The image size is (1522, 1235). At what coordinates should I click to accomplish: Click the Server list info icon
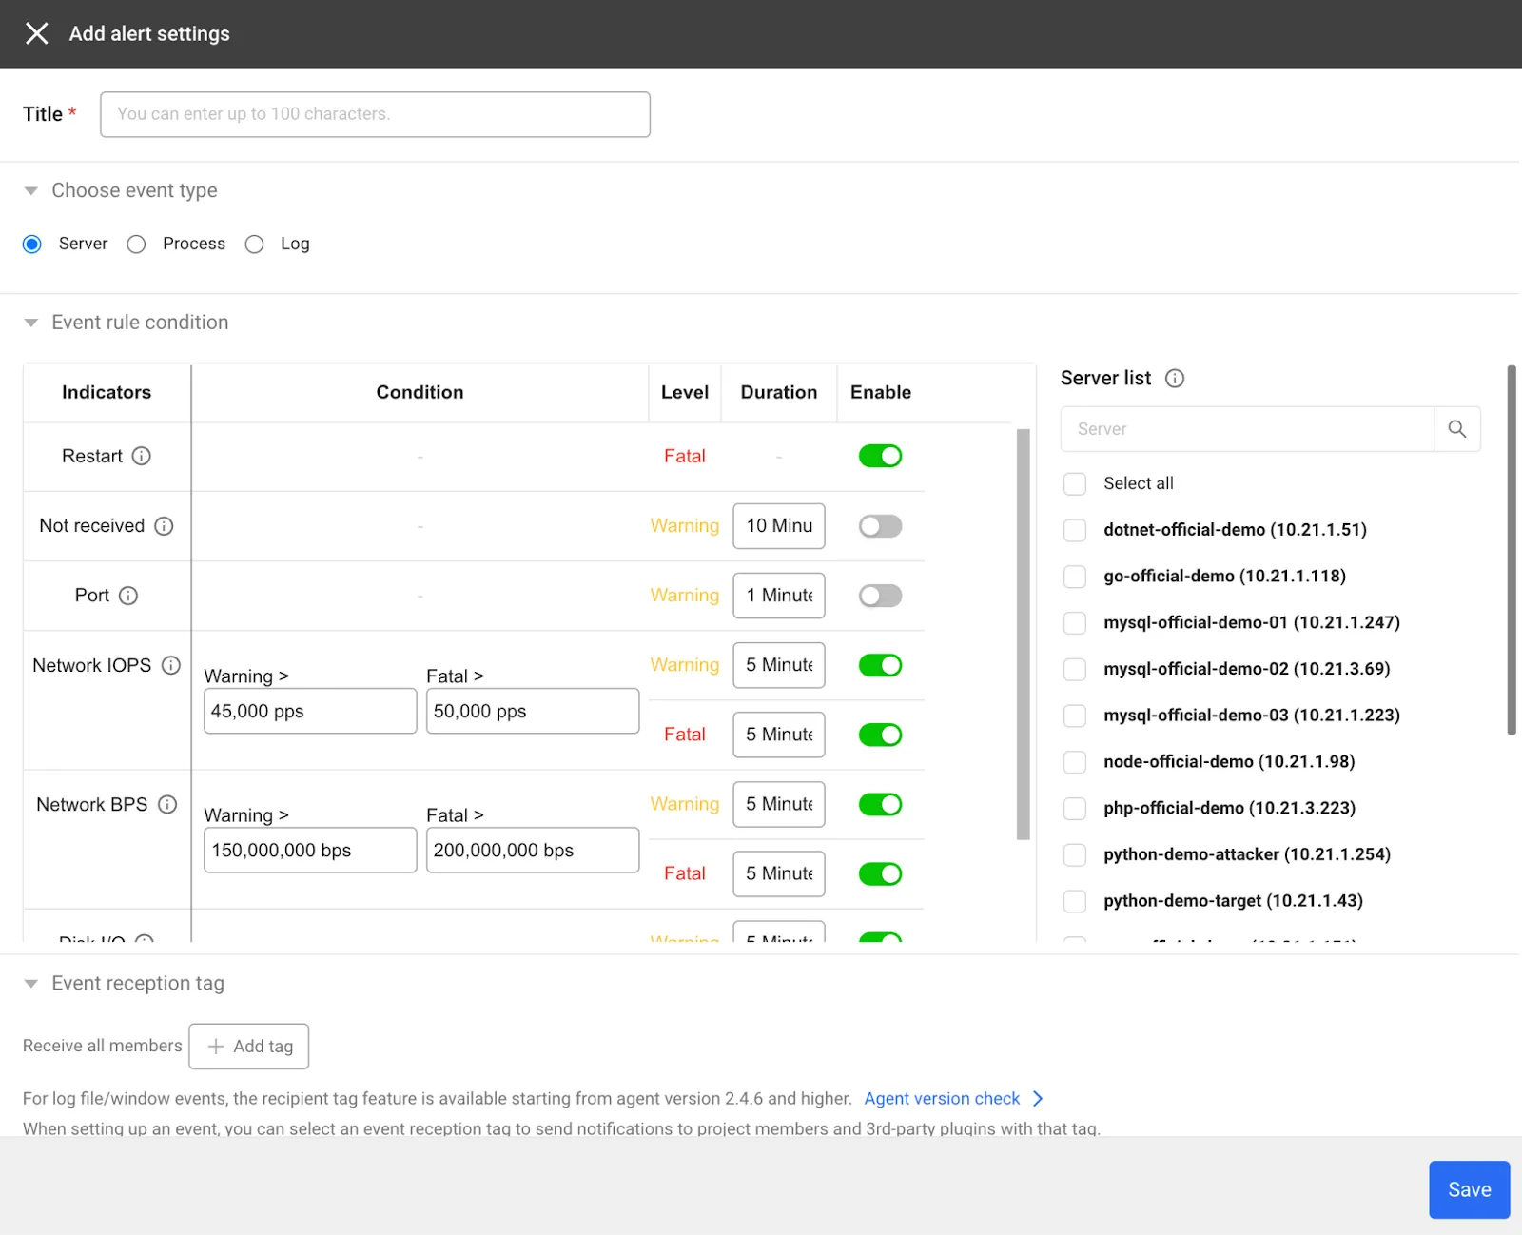point(1175,379)
